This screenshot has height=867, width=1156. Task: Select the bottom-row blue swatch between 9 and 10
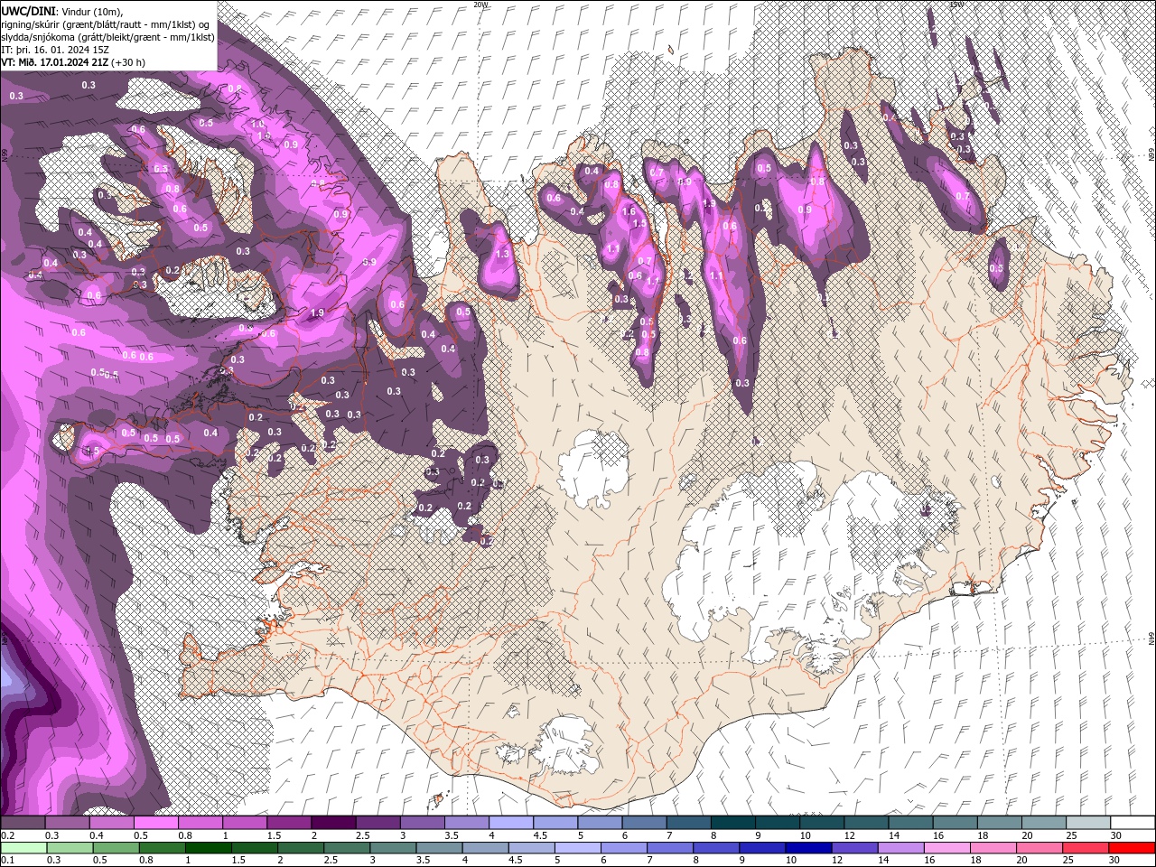coord(762,848)
